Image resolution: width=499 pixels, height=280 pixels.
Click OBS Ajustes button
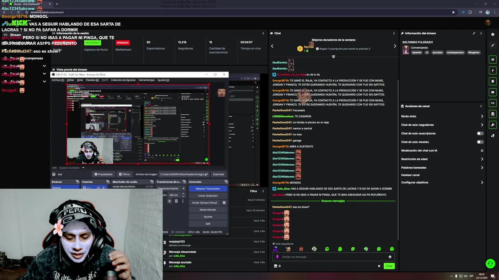point(208,217)
